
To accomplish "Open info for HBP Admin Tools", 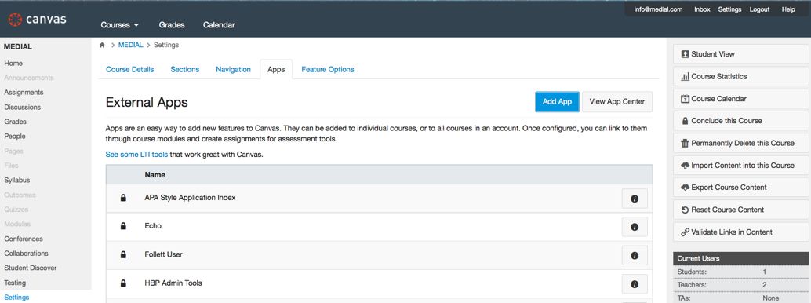I will click(635, 284).
